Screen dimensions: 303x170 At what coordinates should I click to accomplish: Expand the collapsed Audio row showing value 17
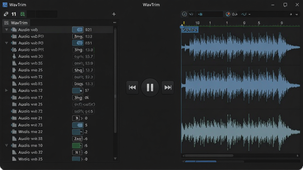pyautogui.click(x=7, y=90)
